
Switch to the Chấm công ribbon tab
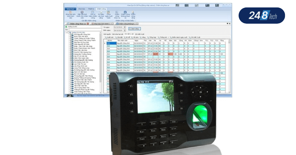101,9
